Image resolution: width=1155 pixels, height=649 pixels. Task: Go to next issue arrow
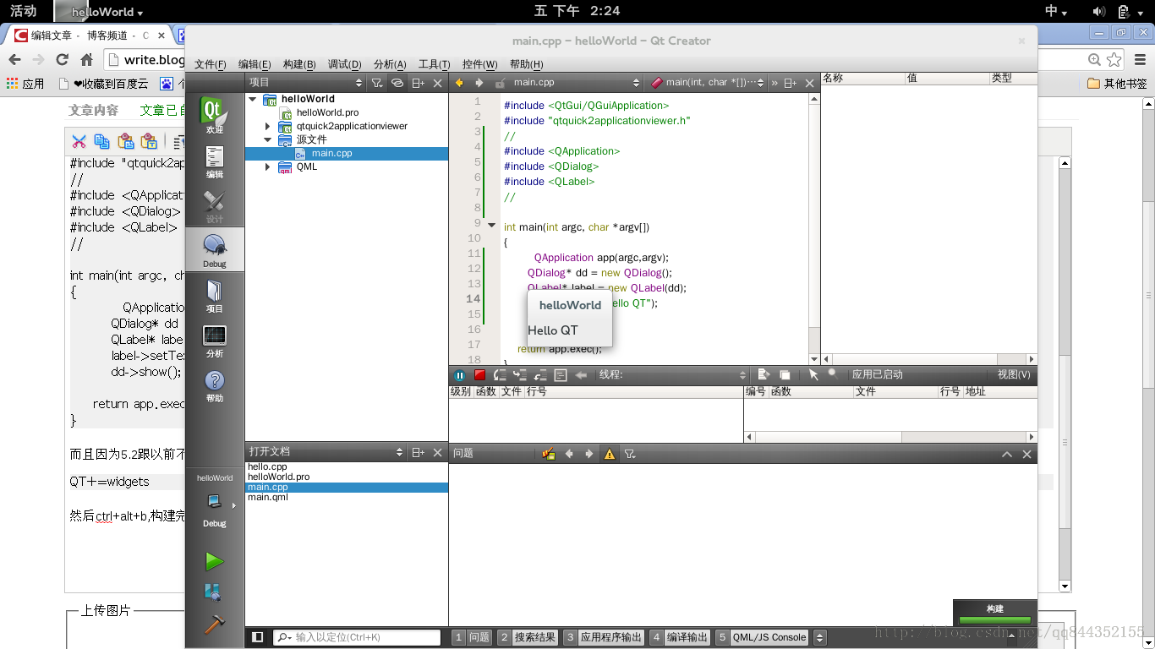pyautogui.click(x=589, y=454)
